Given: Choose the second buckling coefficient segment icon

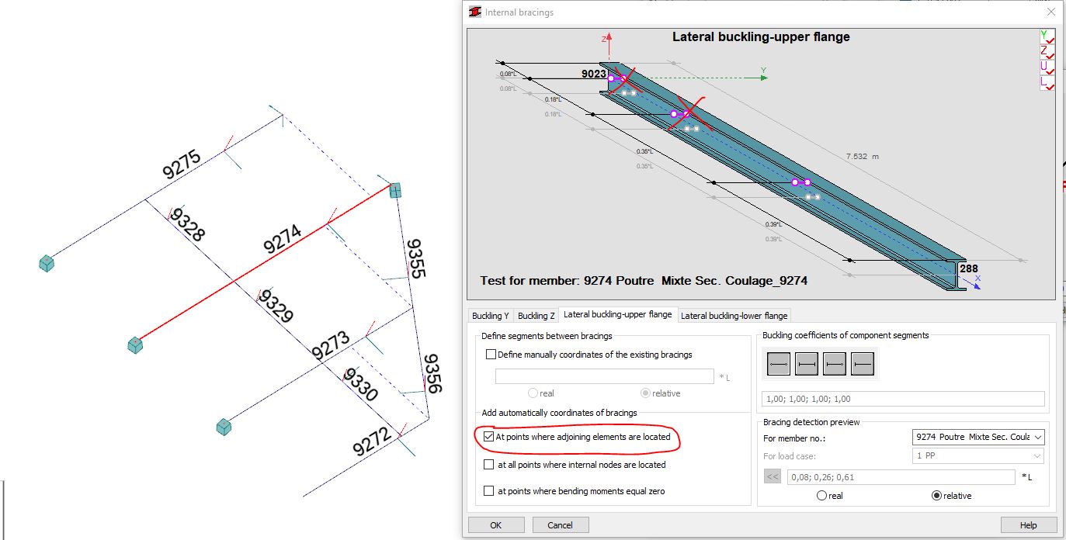Looking at the screenshot, I should [x=806, y=362].
